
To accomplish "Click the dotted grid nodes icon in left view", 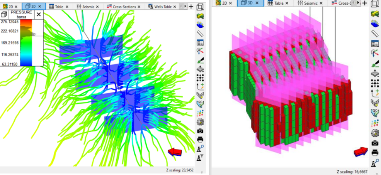I will pos(200,78).
